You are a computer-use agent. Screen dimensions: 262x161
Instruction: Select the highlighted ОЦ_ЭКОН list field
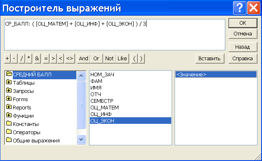130,121
